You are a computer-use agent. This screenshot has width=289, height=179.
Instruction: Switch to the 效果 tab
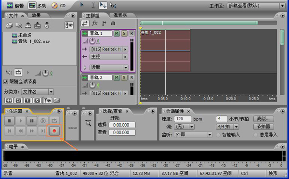(36, 15)
